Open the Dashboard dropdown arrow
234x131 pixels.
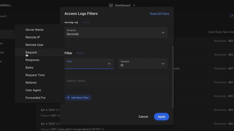(x=134, y=5)
